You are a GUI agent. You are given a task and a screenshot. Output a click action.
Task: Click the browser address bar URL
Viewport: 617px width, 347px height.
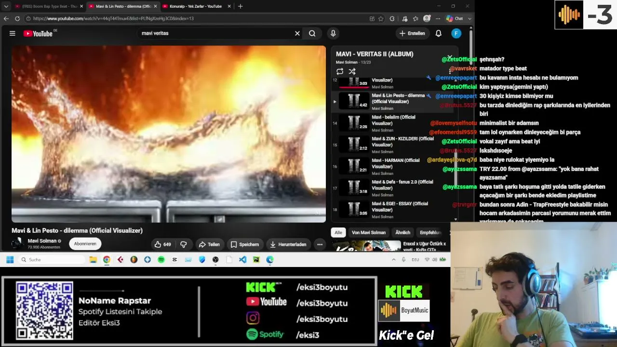114,18
